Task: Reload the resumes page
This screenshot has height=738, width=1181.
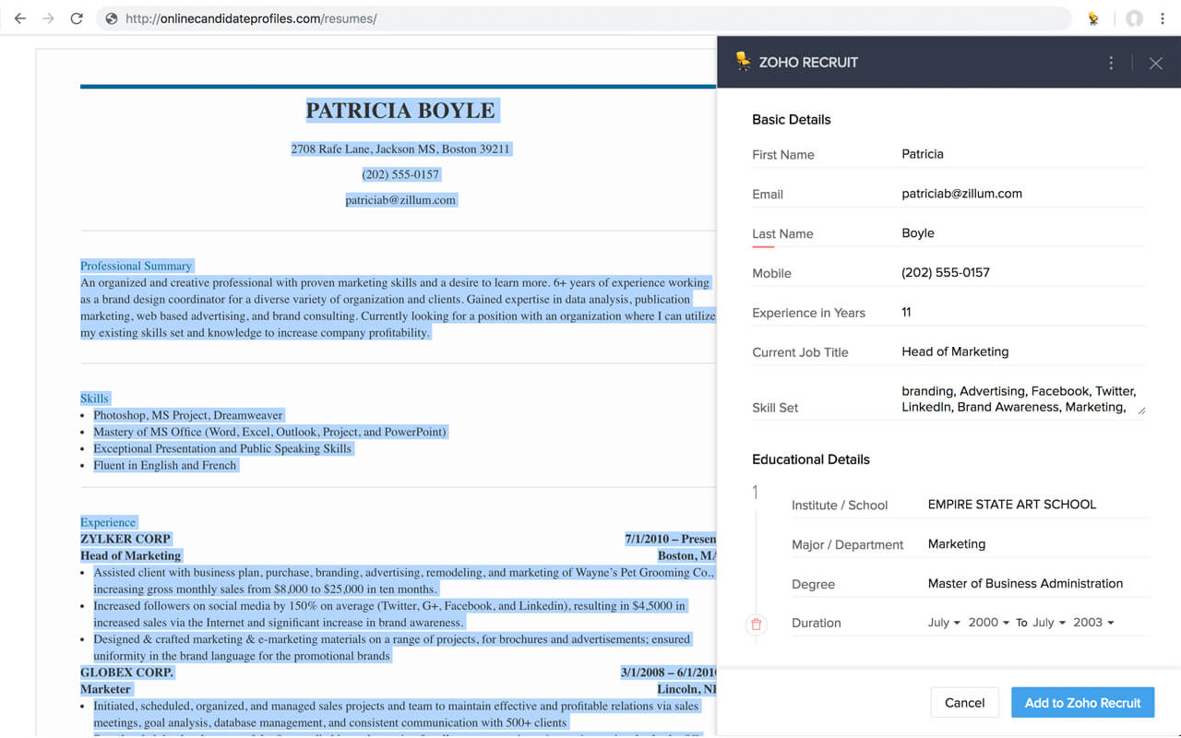Action: click(x=77, y=18)
